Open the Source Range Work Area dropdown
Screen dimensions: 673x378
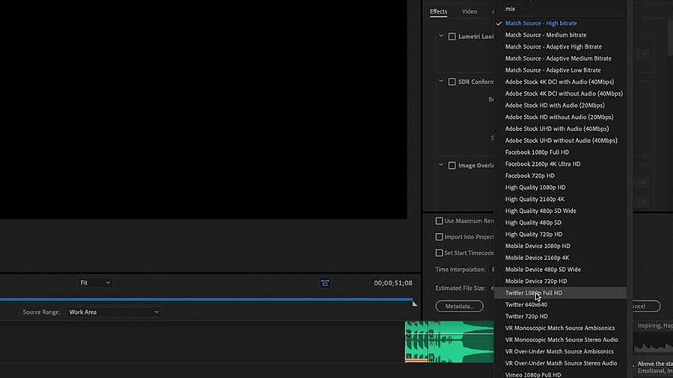point(114,312)
